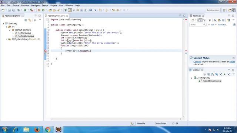Open the Project menu
The image size is (237, 133).
54,6
